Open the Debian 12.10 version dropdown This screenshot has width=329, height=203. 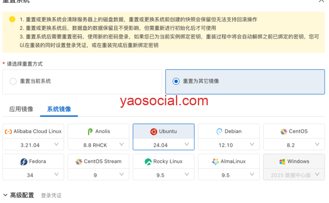coord(229,145)
